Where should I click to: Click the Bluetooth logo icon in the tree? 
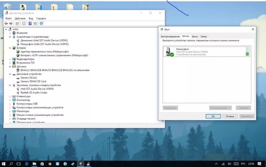(x=14, y=33)
